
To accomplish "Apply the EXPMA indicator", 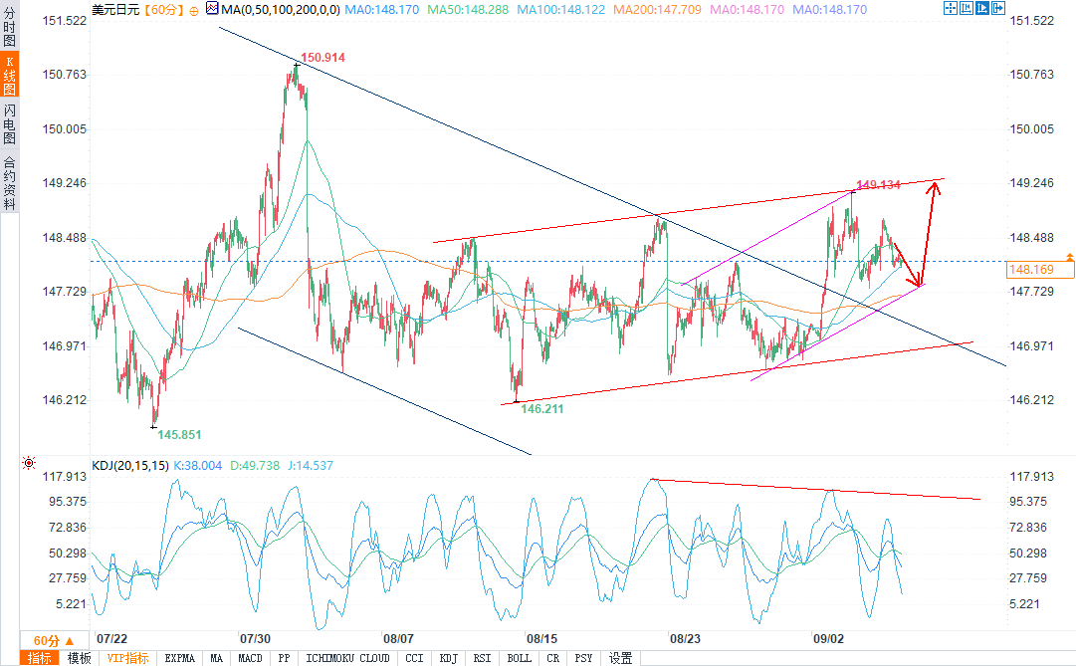I will 180,658.
